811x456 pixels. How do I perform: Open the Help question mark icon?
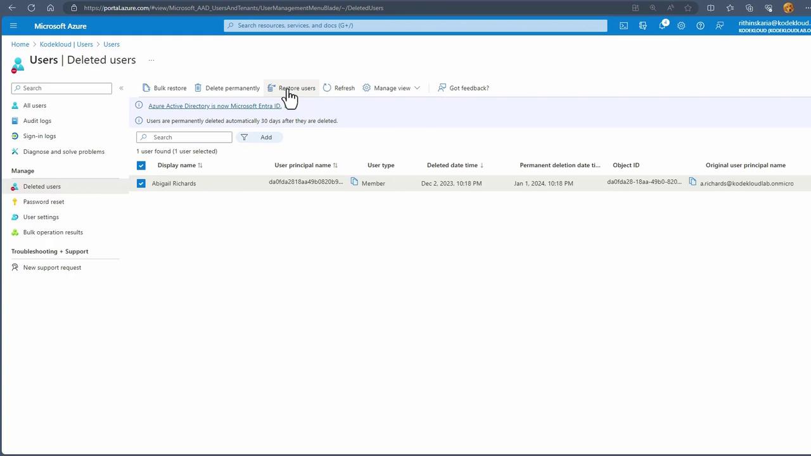tap(700, 26)
